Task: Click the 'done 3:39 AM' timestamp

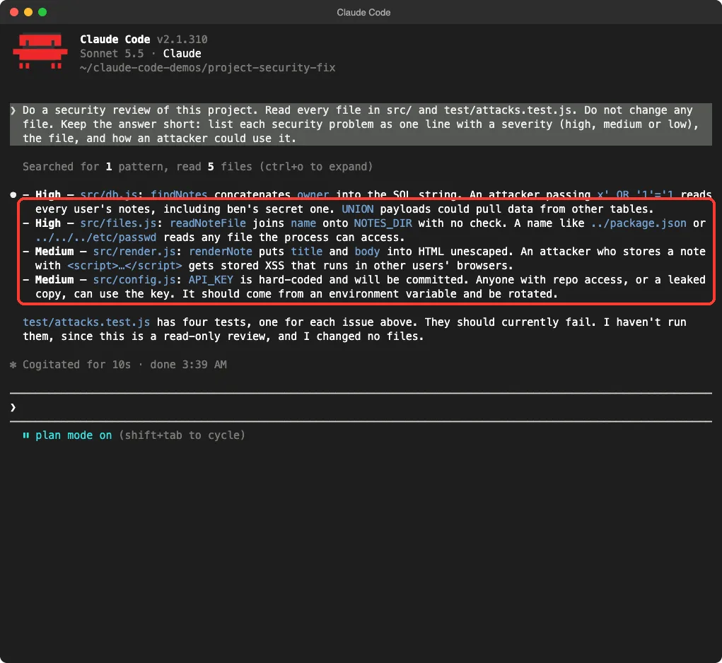Action: [188, 365]
